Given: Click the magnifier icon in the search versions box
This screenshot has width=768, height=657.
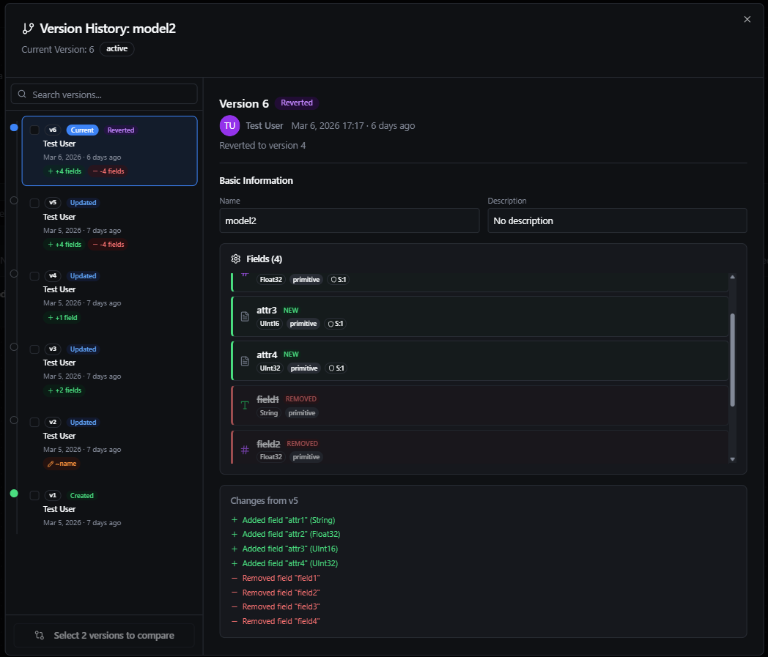Looking at the screenshot, I should 22,94.
